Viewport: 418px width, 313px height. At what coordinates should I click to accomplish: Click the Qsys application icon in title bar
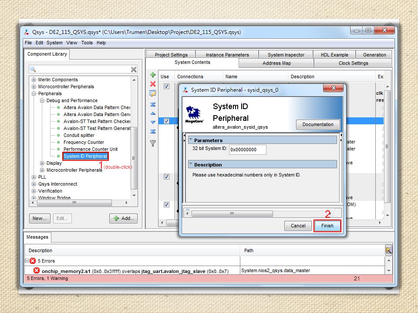coord(27,32)
